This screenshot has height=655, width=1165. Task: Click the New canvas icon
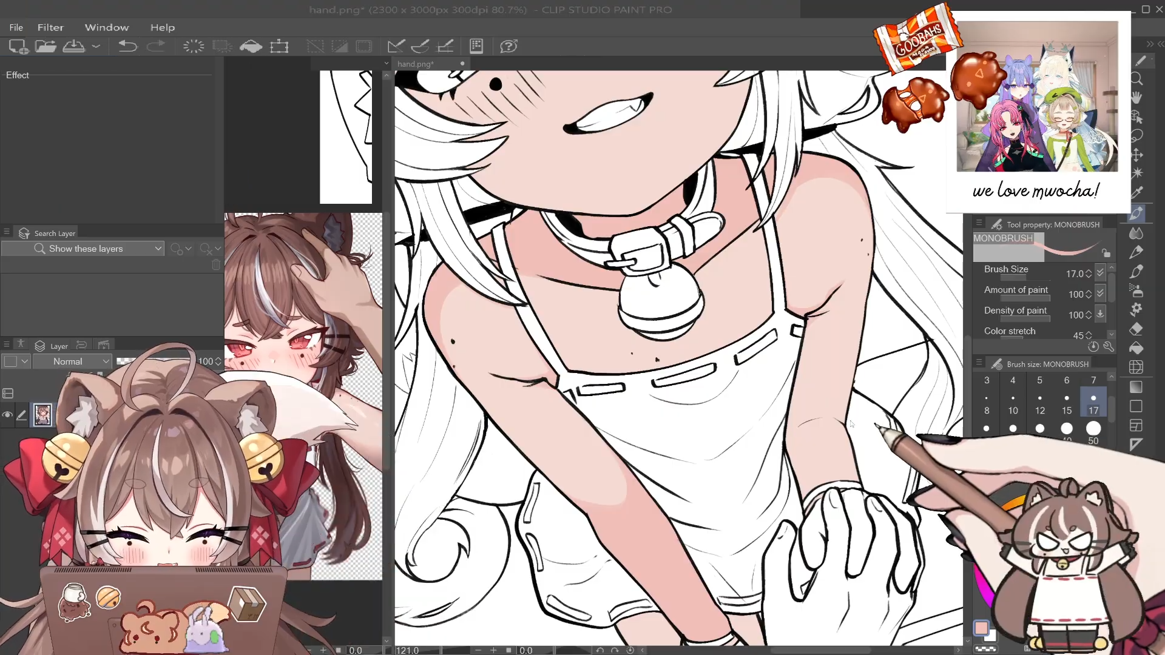[18, 47]
